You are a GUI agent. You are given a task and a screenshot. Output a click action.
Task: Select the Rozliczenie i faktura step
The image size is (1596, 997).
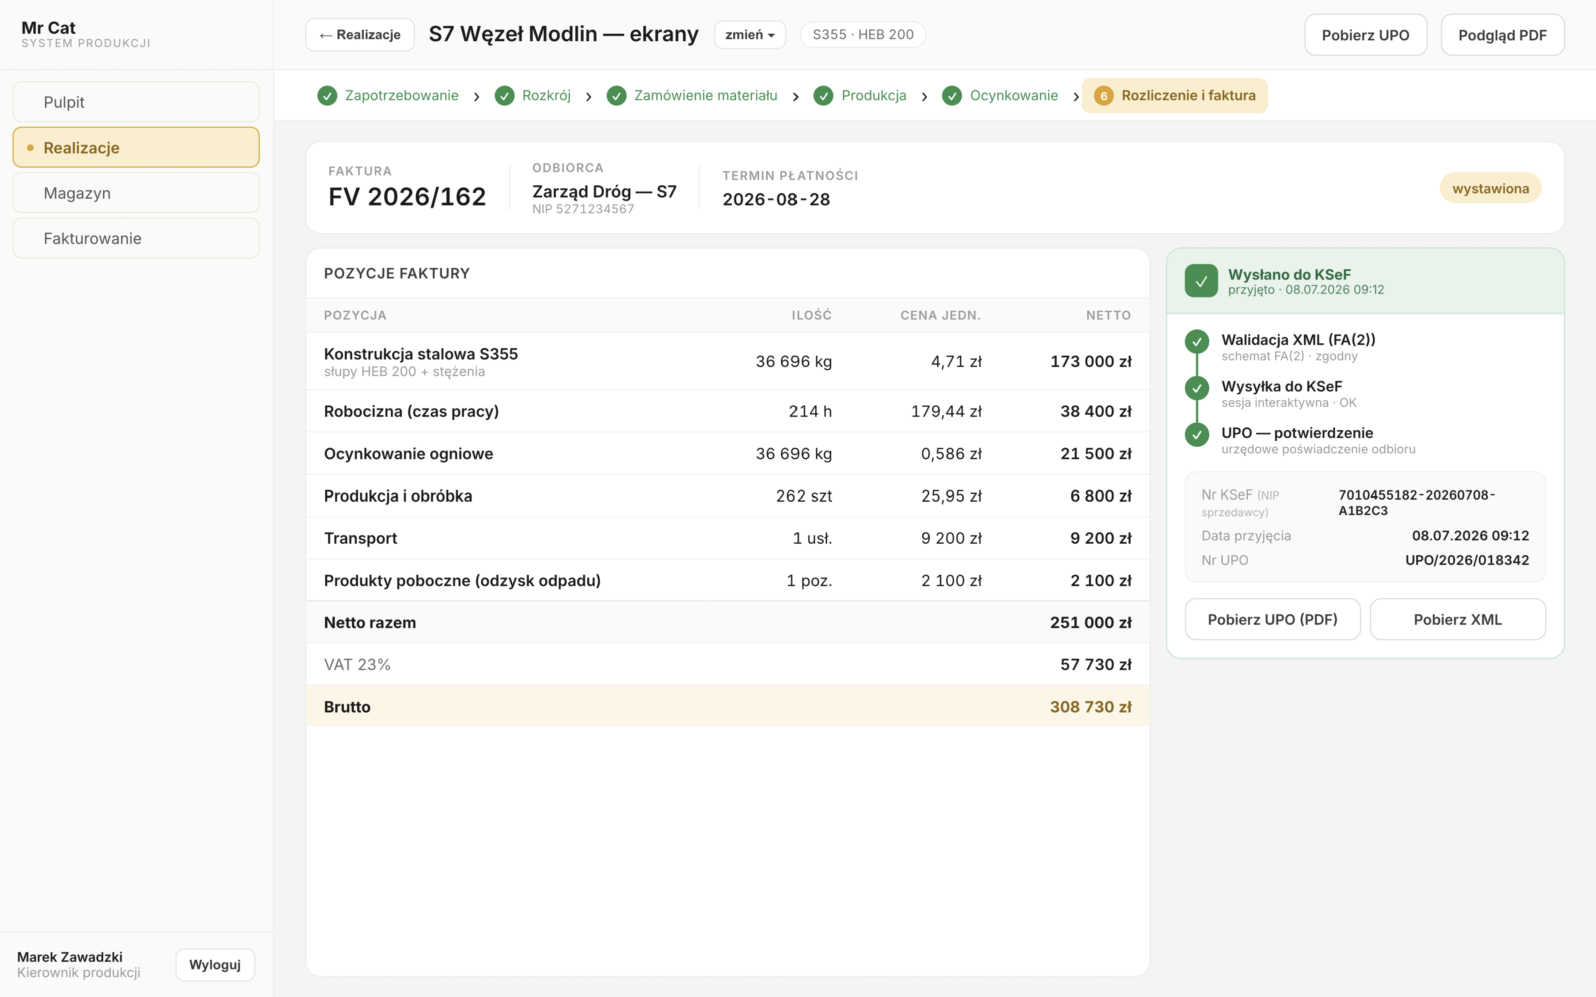click(x=1175, y=96)
